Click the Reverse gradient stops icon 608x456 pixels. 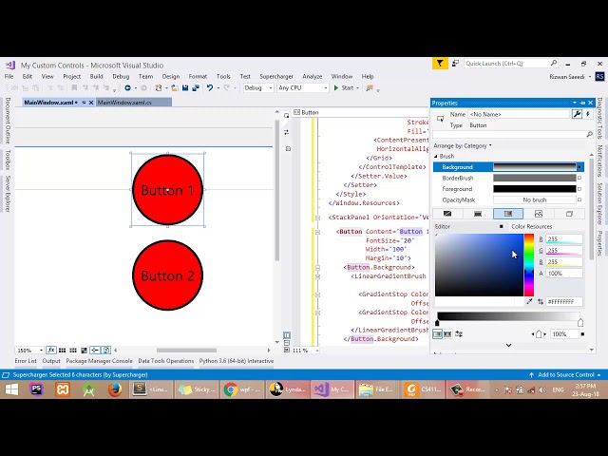[459, 333]
